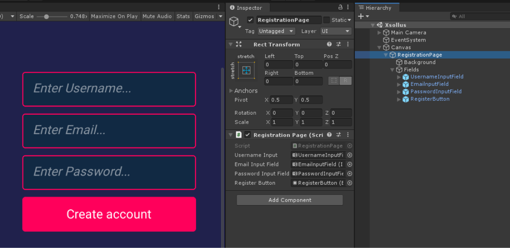Viewport: 510px width, 248px height.
Task: Click the plus icon in Hierarchy
Action: coord(361,16)
